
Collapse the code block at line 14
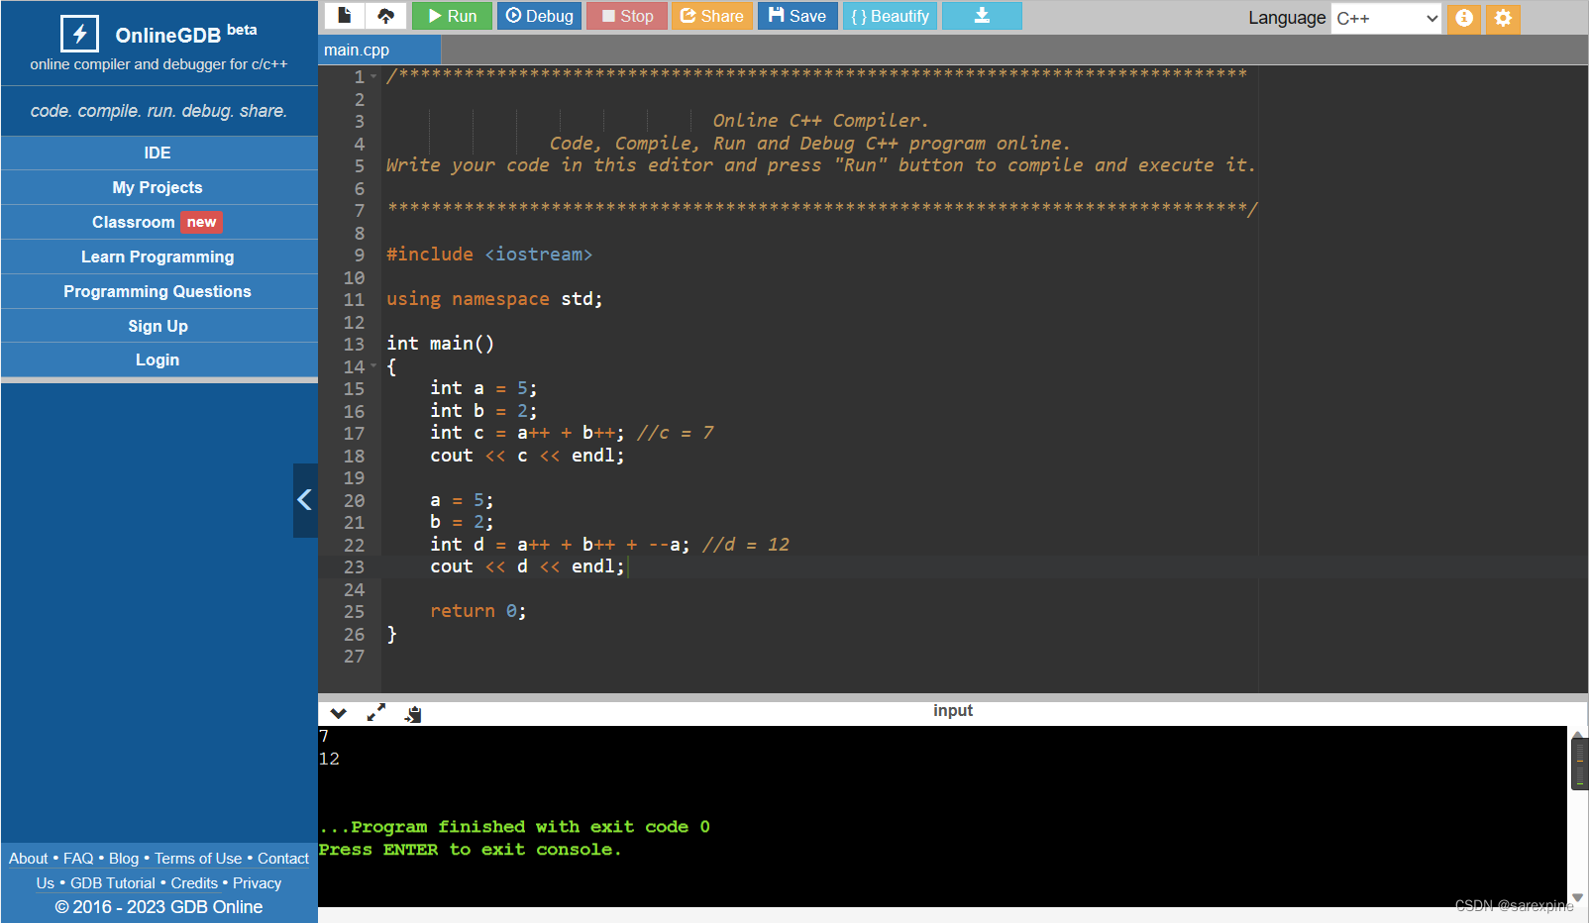372,365
